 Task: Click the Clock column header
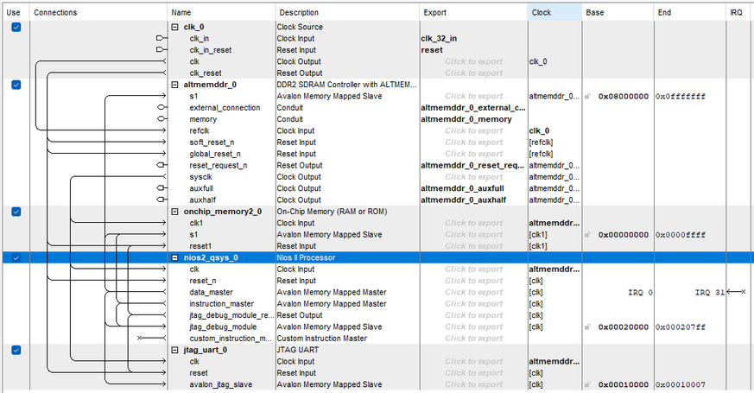(x=555, y=12)
